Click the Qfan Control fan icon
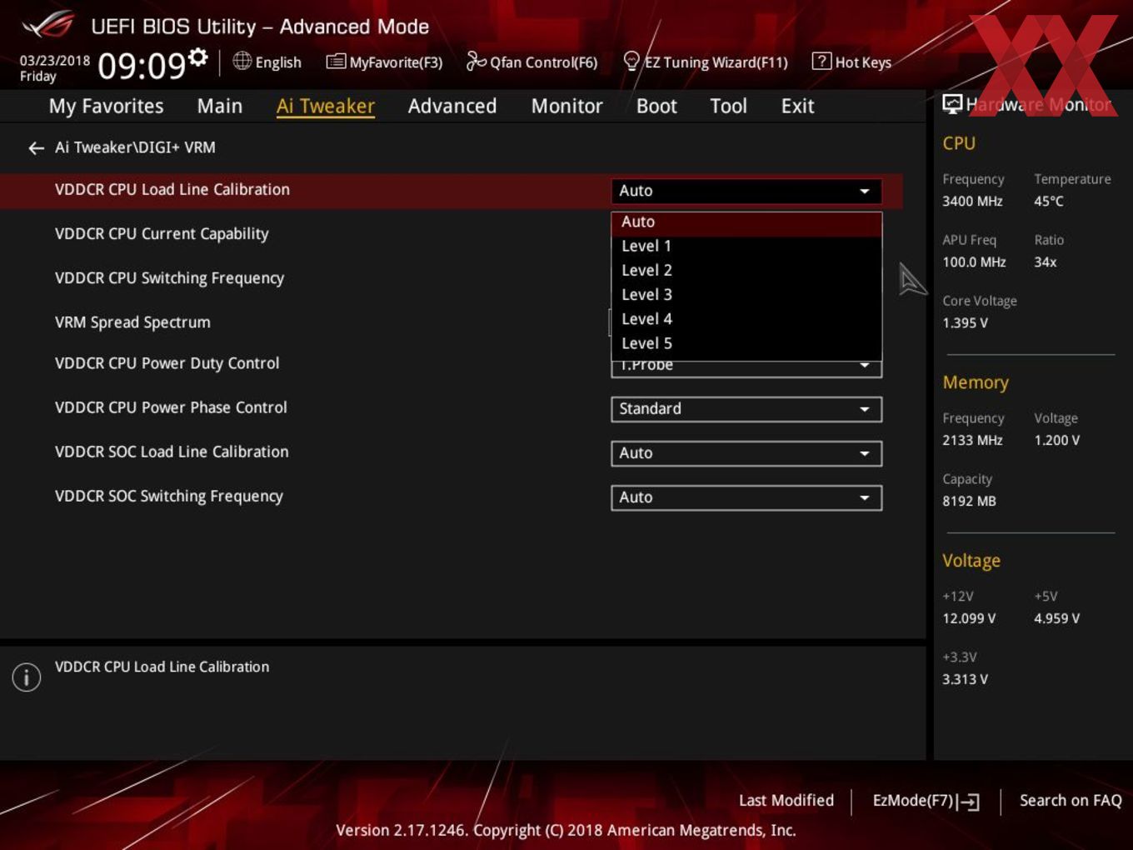Screen dimensions: 1133x850 tap(476, 61)
